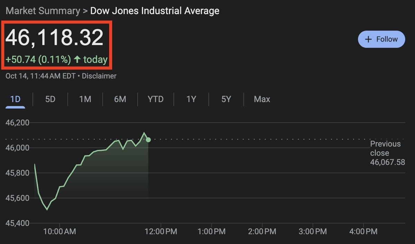Select the YTD range tab

click(155, 99)
